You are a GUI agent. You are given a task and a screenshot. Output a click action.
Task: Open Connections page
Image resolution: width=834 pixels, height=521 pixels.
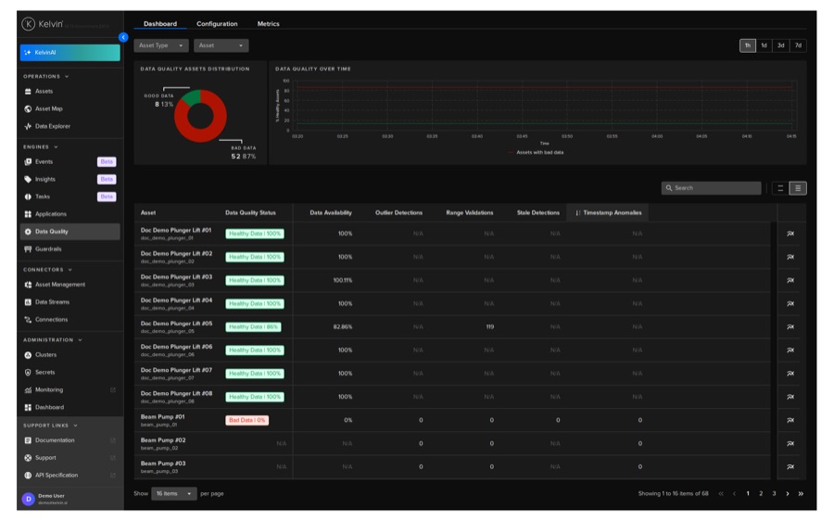(51, 320)
